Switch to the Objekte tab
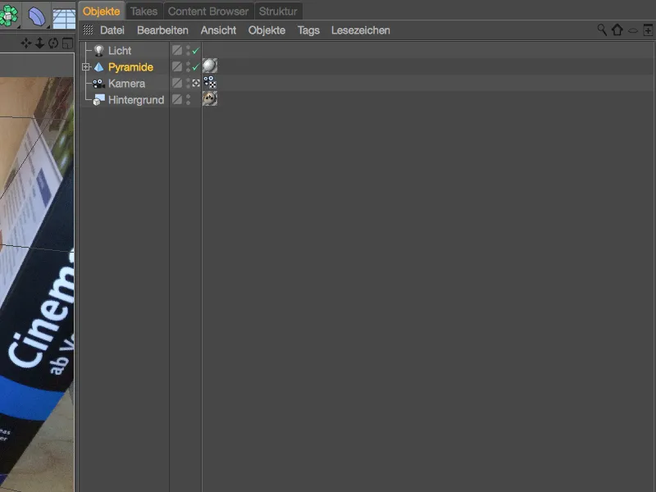This screenshot has height=492, width=656. (102, 11)
